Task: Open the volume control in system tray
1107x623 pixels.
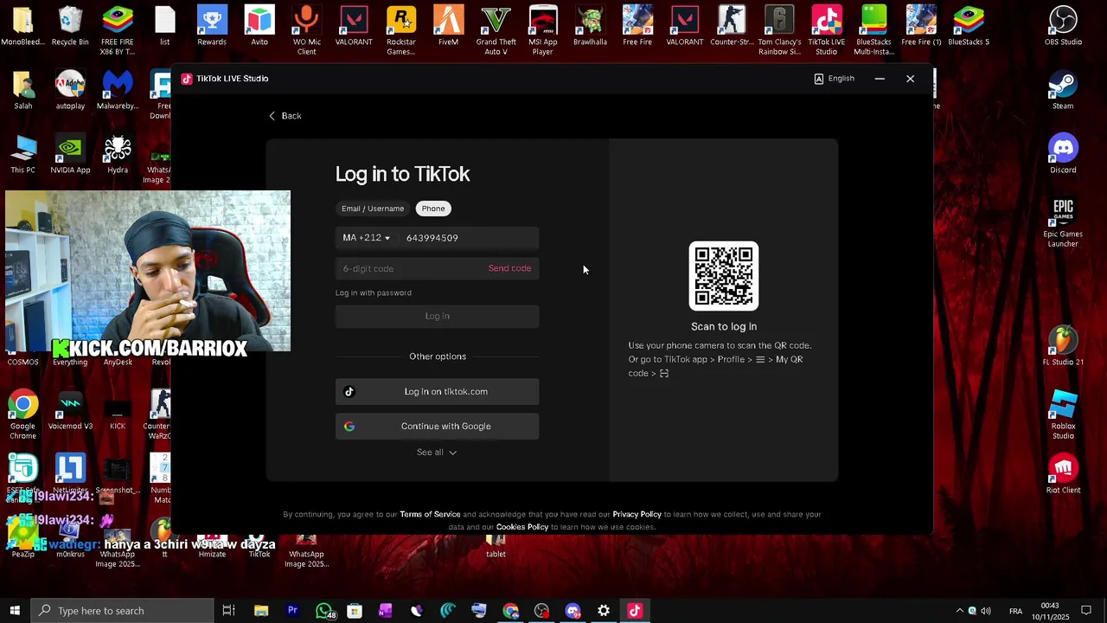Action: pyautogui.click(x=986, y=611)
